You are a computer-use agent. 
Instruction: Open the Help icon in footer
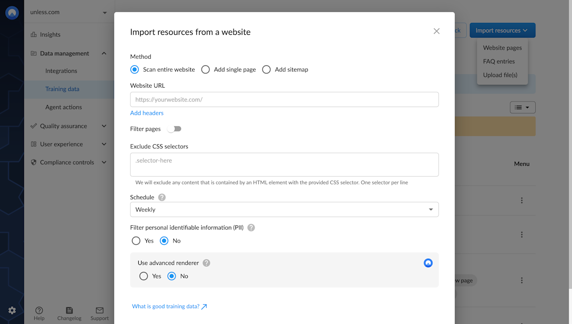click(x=39, y=310)
